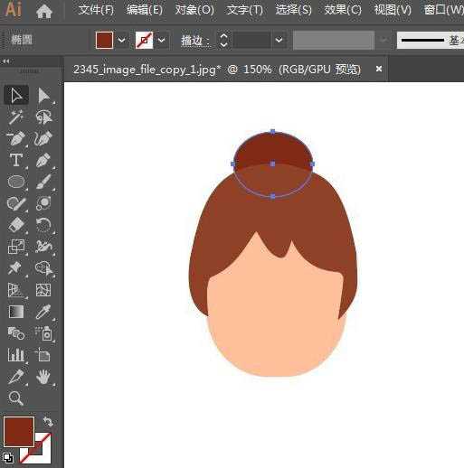Bring the stroke box to front
This screenshot has width=464, height=468.
tap(35, 448)
